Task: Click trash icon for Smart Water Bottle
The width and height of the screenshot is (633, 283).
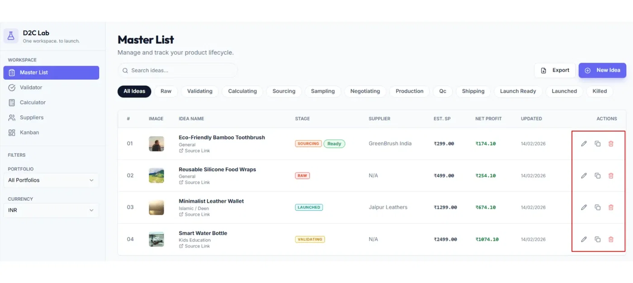Action: [x=611, y=239]
